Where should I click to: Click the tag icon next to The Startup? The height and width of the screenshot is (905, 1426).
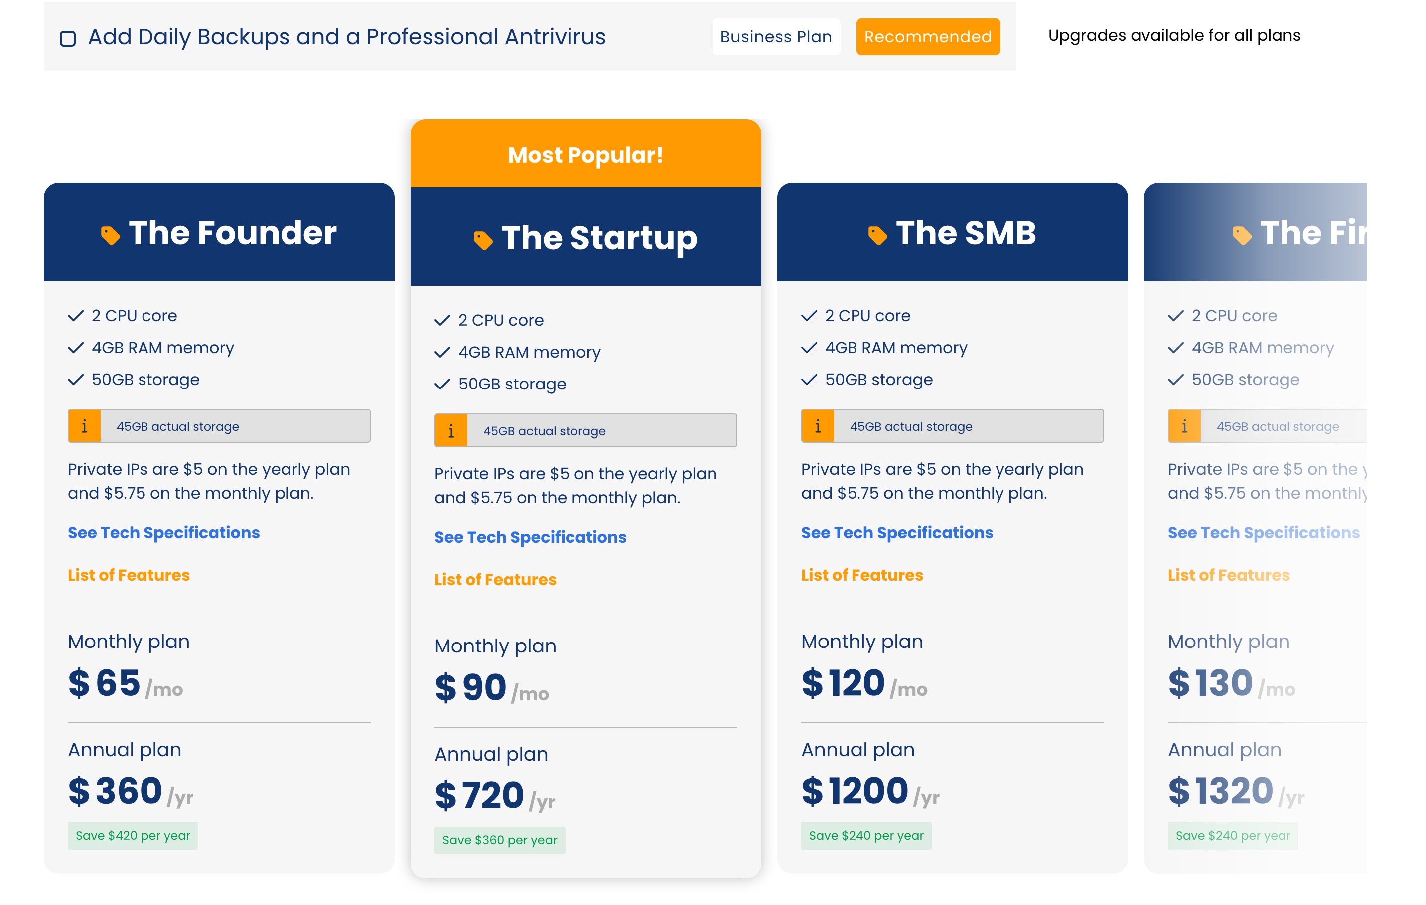pyautogui.click(x=483, y=240)
